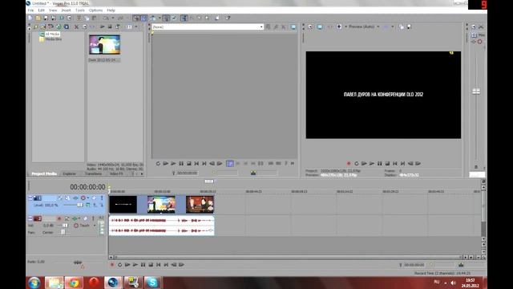Open the Insert menu
This screenshot has width=513, height=289.
click(x=66, y=10)
